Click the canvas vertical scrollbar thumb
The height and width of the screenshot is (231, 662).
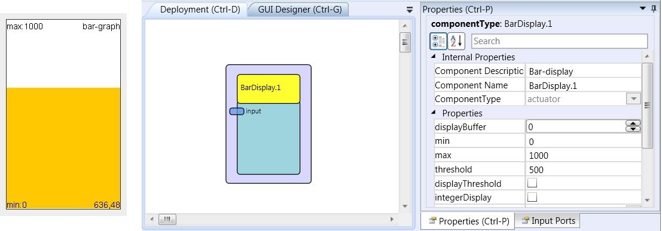click(405, 42)
